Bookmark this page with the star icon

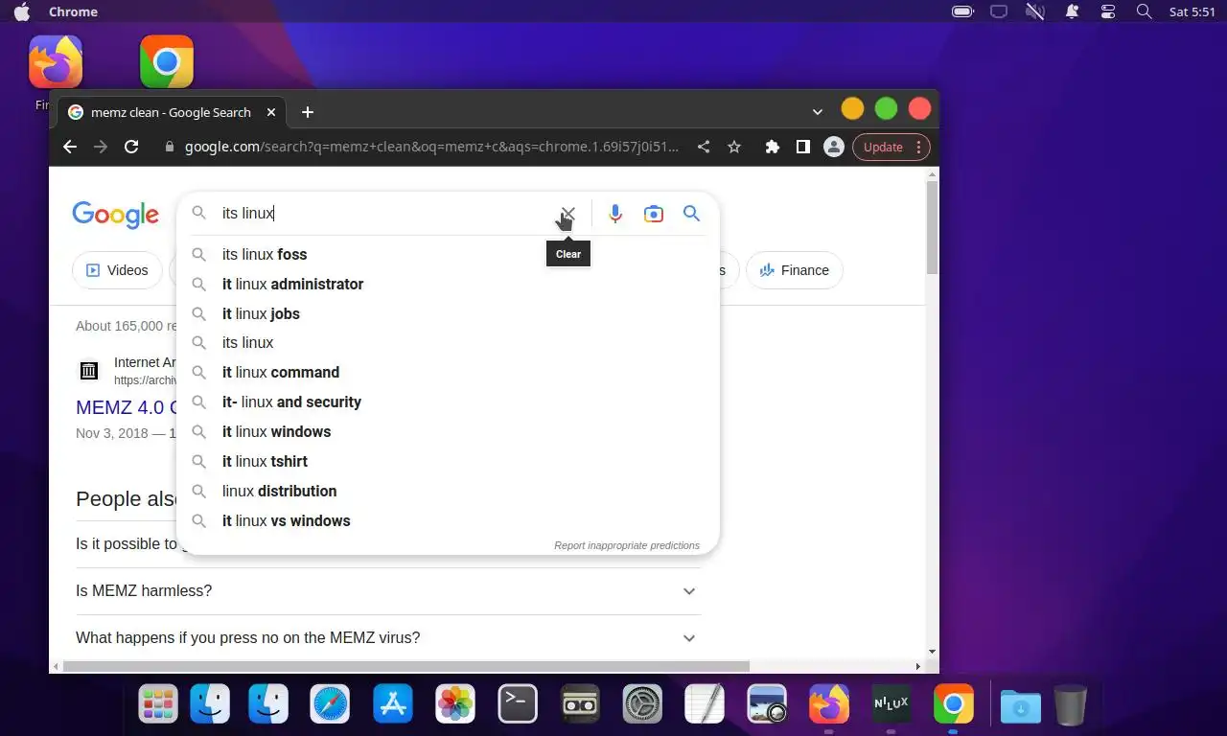click(x=734, y=147)
